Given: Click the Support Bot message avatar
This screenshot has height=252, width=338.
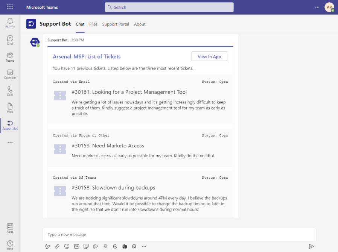Looking at the screenshot, I should [x=35, y=42].
